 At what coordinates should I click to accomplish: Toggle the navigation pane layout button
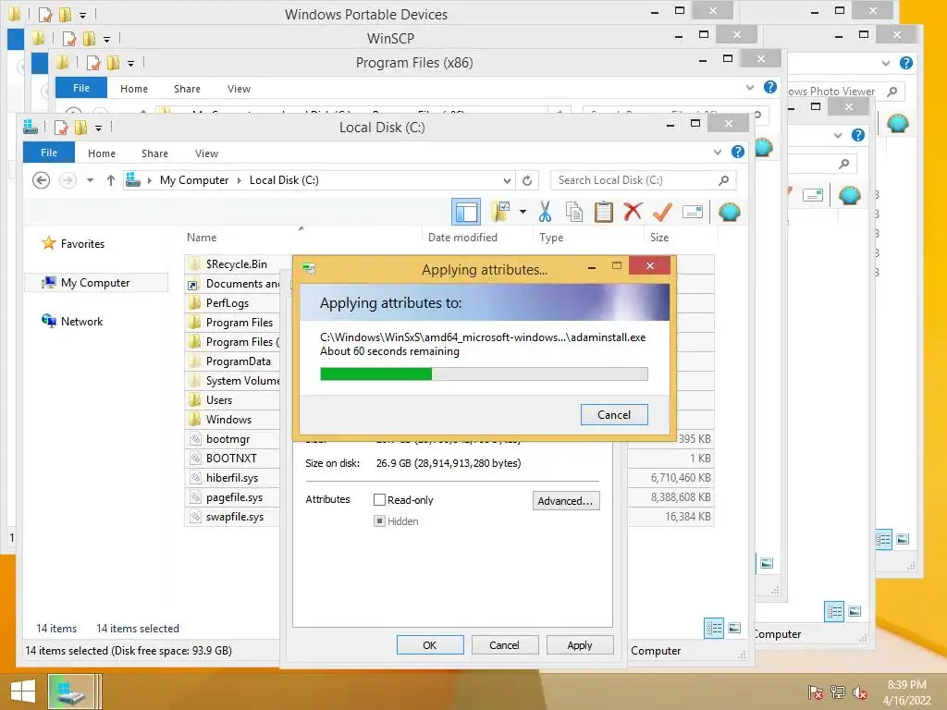(466, 212)
